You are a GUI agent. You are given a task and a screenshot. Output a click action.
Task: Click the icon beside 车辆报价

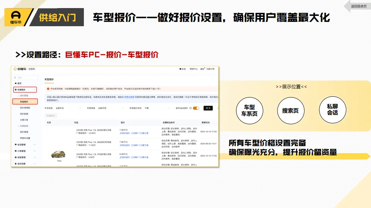[15, 90]
